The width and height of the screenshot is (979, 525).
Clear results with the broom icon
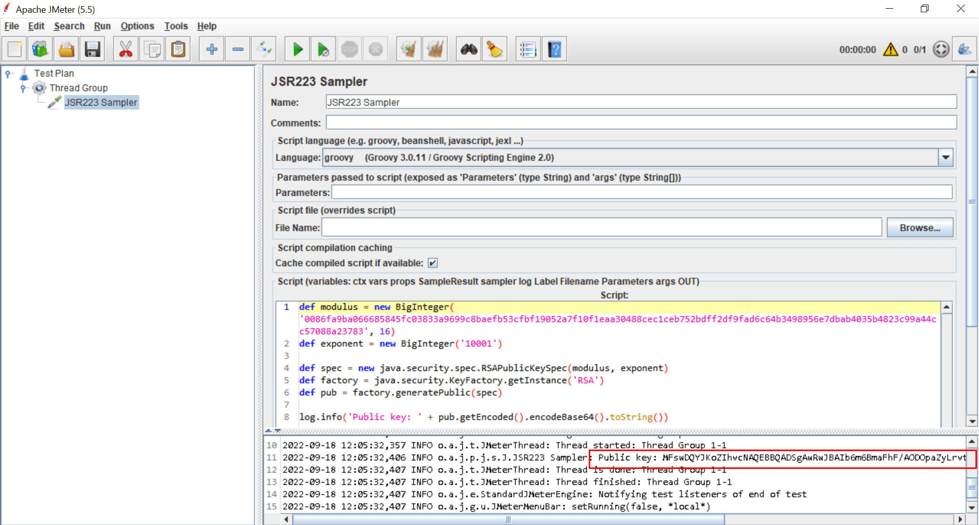(409, 49)
